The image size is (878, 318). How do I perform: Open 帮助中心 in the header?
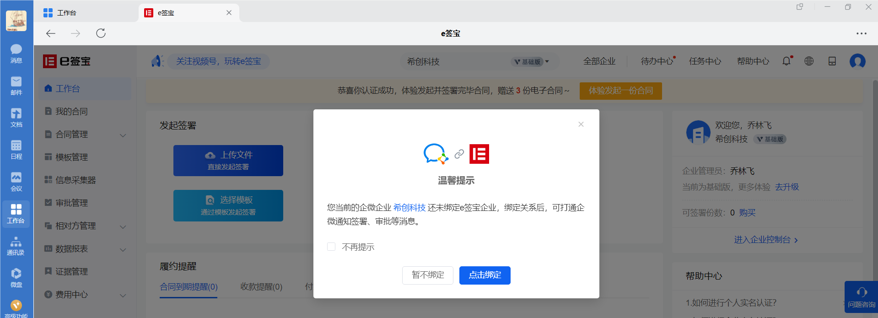coord(753,61)
